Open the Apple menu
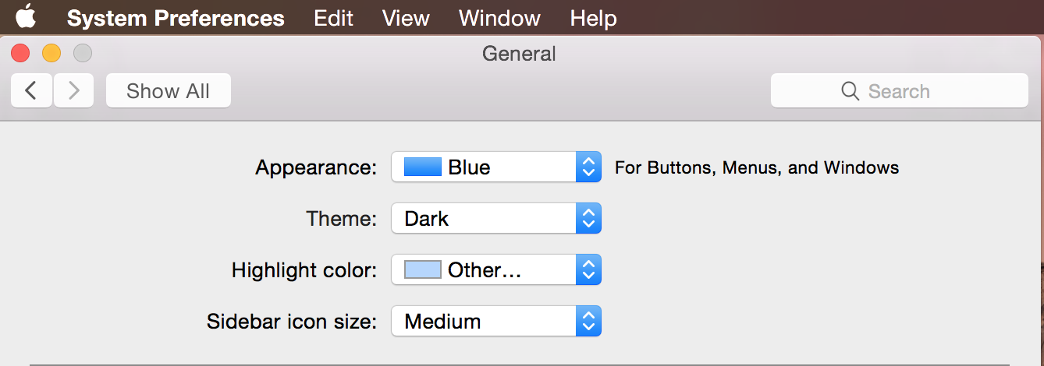Image resolution: width=1044 pixels, height=366 pixels. tap(26, 17)
